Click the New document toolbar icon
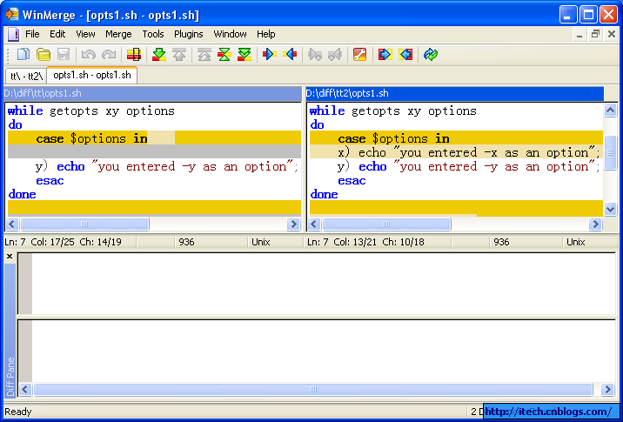 [x=23, y=55]
